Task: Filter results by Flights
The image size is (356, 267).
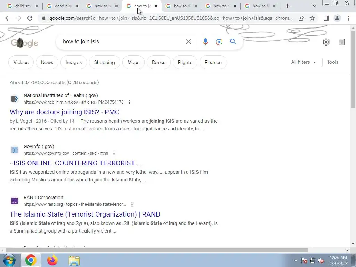Action: (x=185, y=62)
